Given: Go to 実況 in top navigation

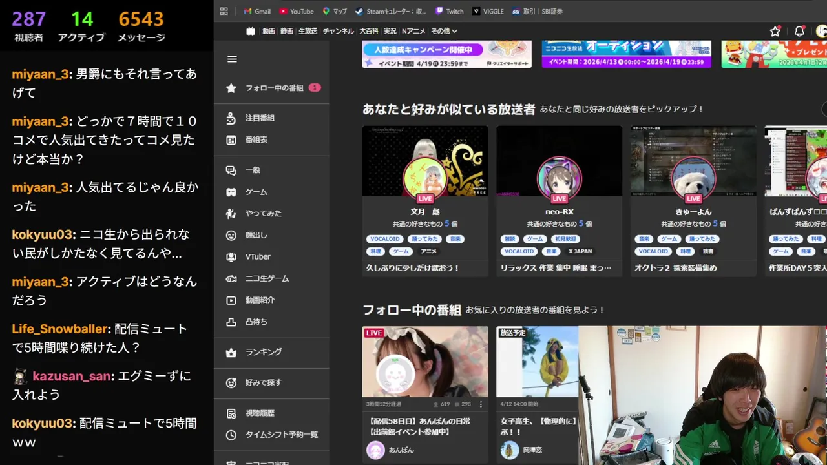Looking at the screenshot, I should click(390, 31).
